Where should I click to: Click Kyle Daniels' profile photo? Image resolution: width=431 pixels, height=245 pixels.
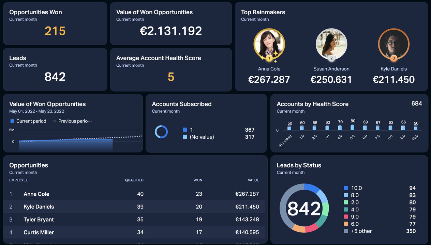(393, 43)
